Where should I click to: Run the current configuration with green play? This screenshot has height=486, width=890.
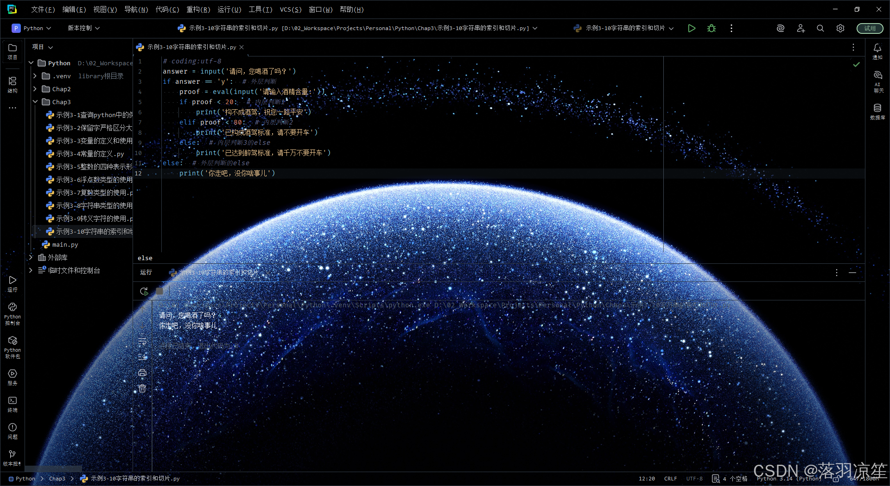pyautogui.click(x=692, y=28)
